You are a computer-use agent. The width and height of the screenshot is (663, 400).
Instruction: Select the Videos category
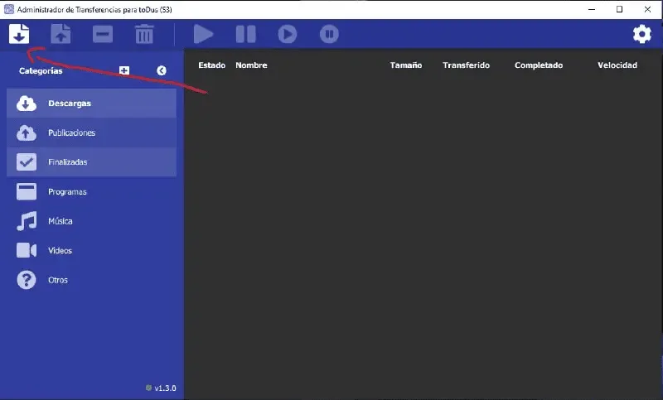tap(92, 250)
